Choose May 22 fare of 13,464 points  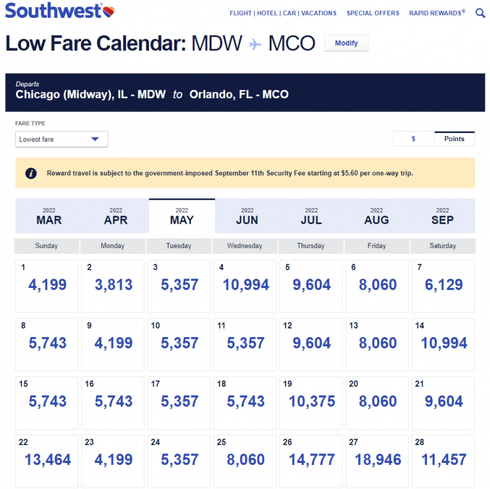pos(48,460)
